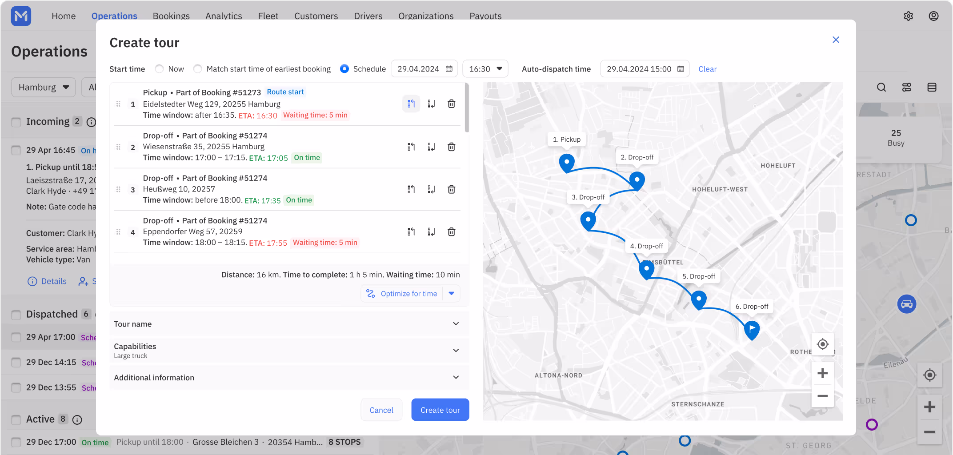Click the Create tour button
Viewport: 953px width, 455px height.
pos(440,410)
